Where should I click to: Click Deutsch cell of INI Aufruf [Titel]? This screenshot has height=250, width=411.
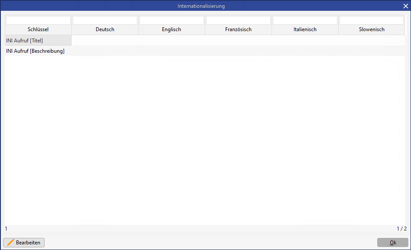pyautogui.click(x=105, y=41)
